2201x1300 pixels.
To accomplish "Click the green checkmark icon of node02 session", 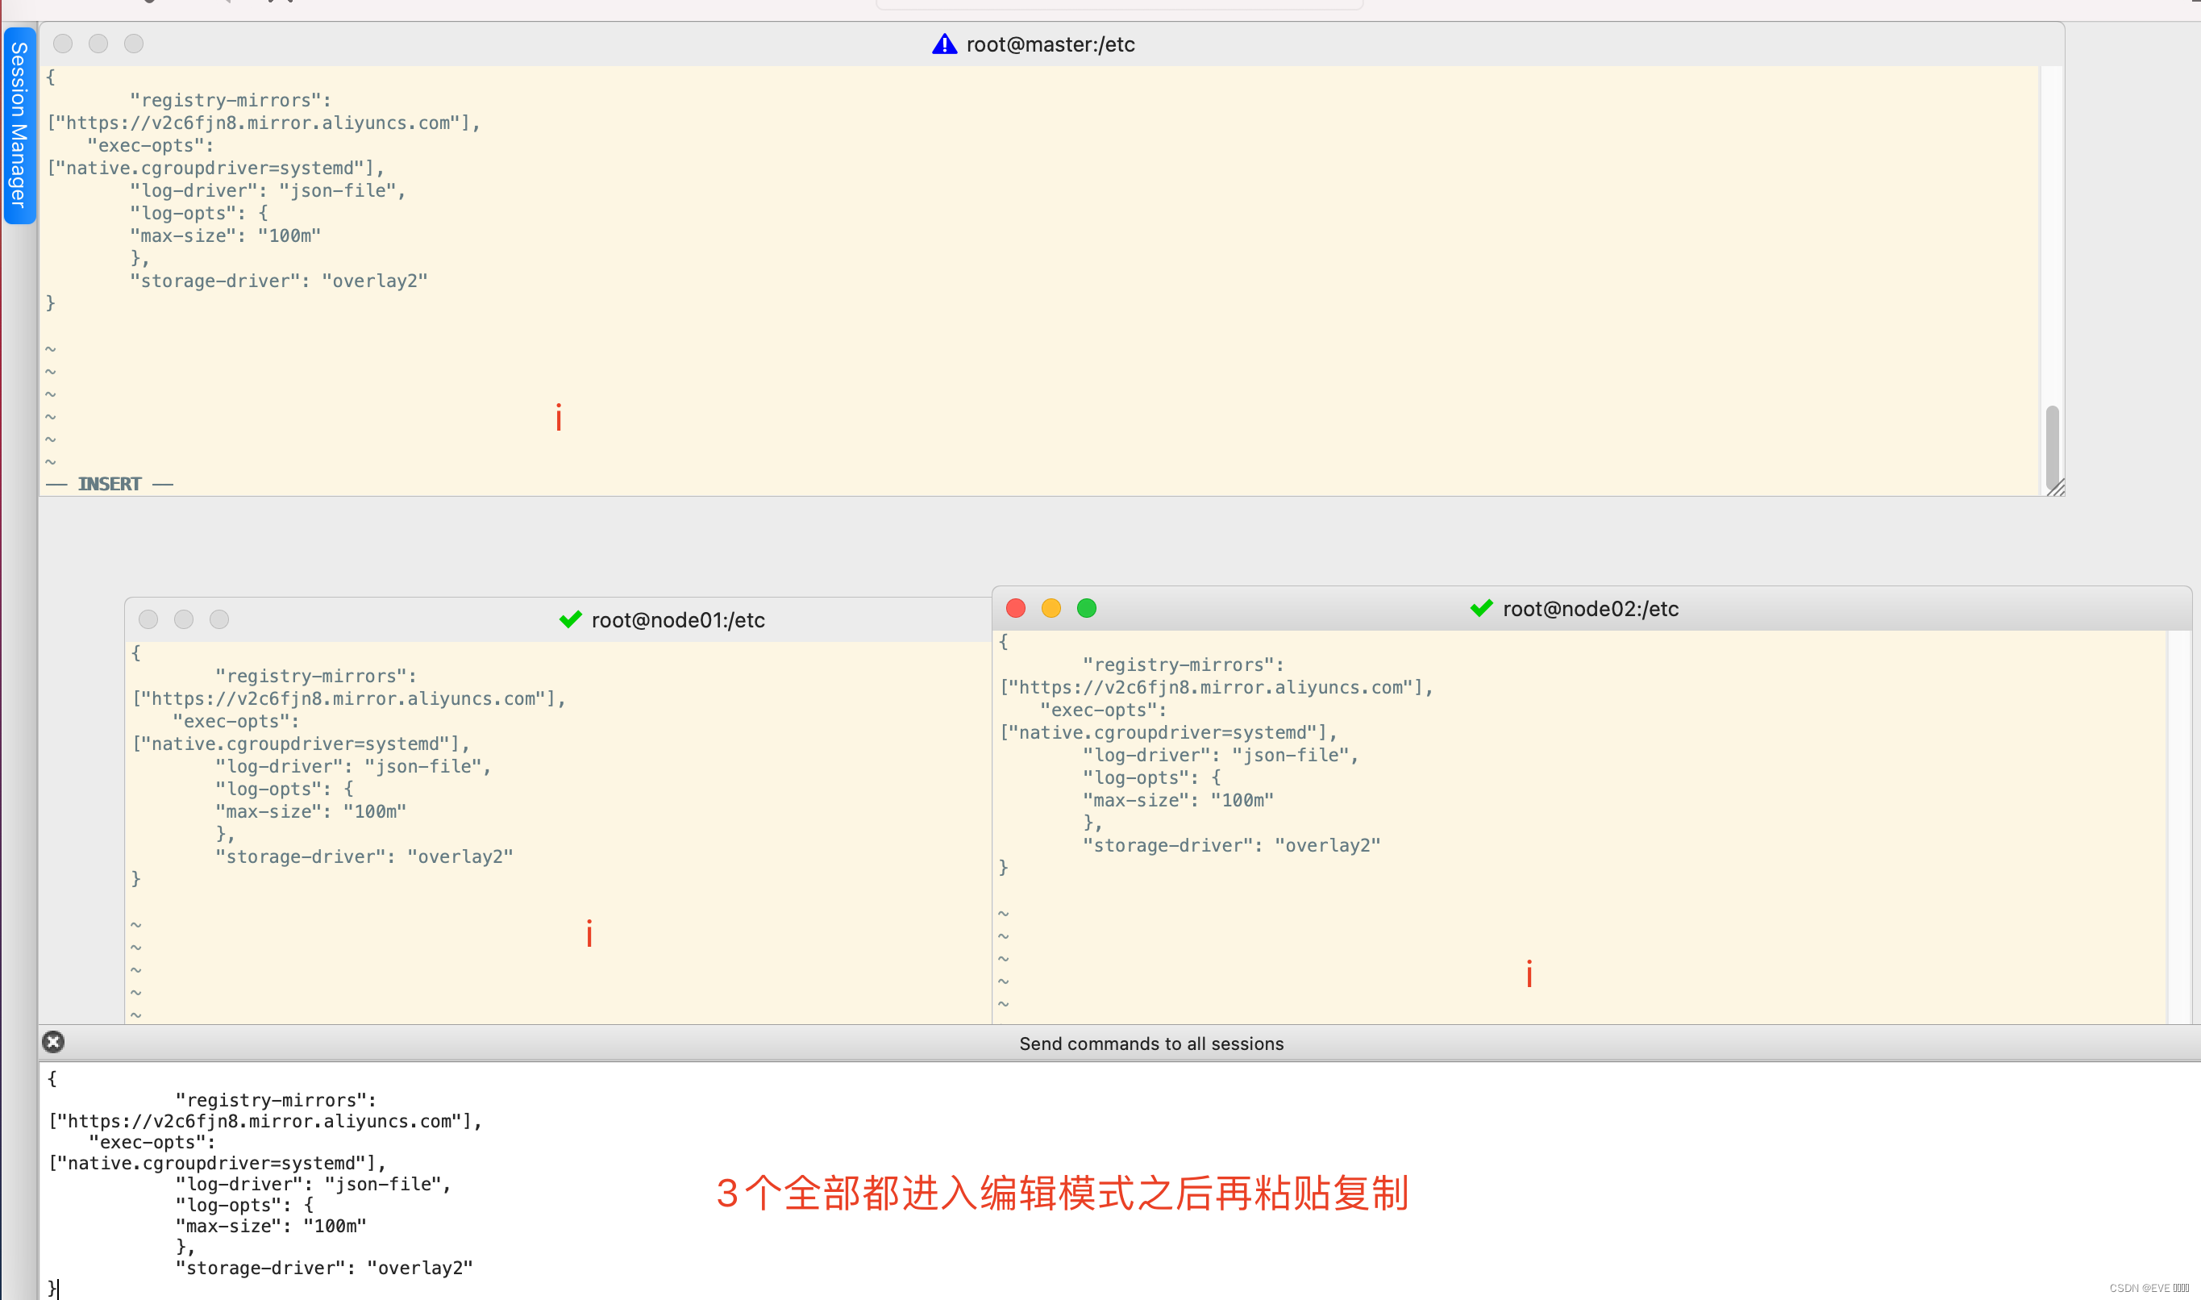I will coord(1481,608).
